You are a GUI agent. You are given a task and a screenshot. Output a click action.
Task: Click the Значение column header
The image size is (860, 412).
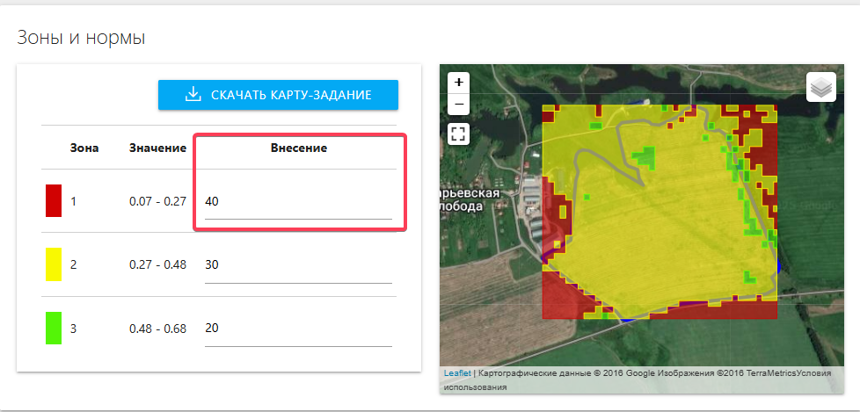click(x=157, y=148)
